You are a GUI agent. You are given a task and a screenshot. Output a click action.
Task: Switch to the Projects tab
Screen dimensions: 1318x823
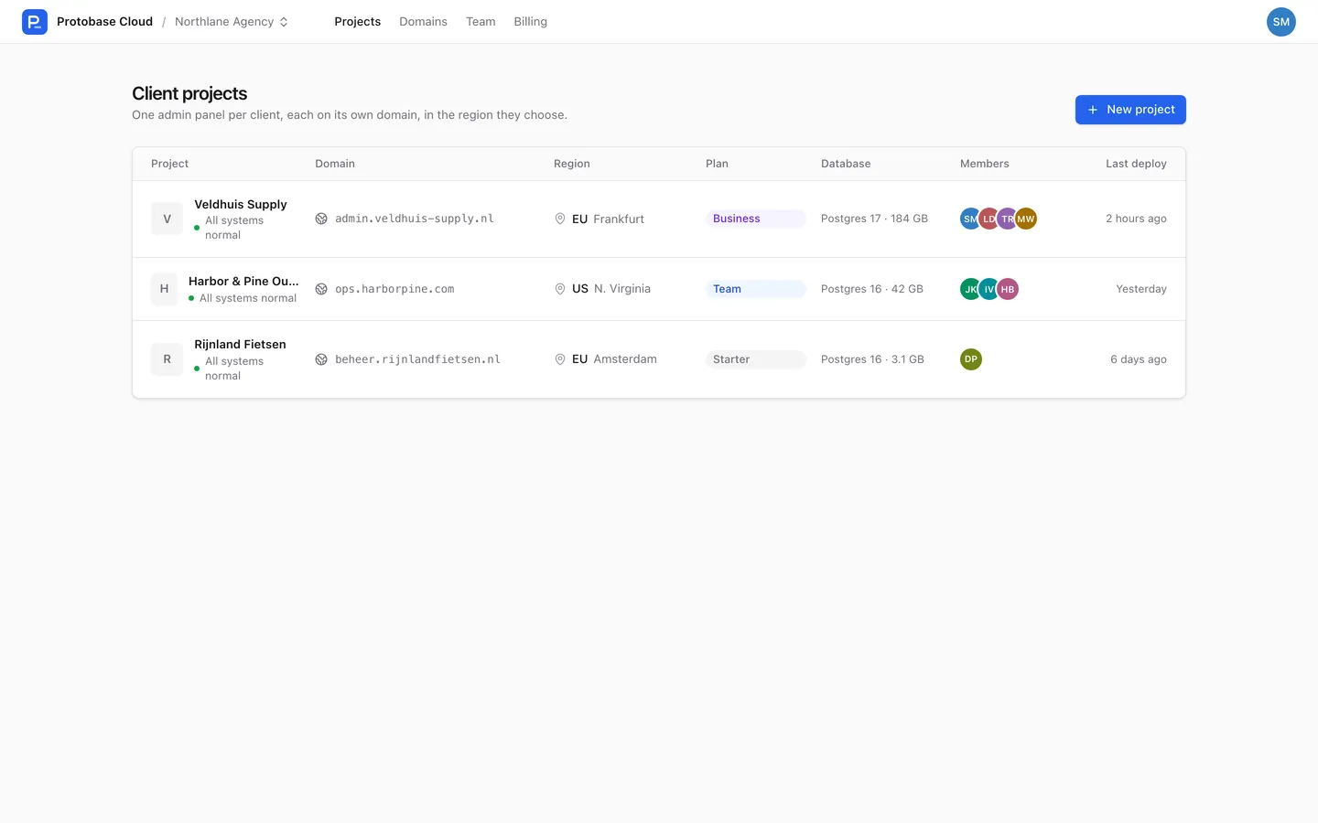(x=357, y=22)
